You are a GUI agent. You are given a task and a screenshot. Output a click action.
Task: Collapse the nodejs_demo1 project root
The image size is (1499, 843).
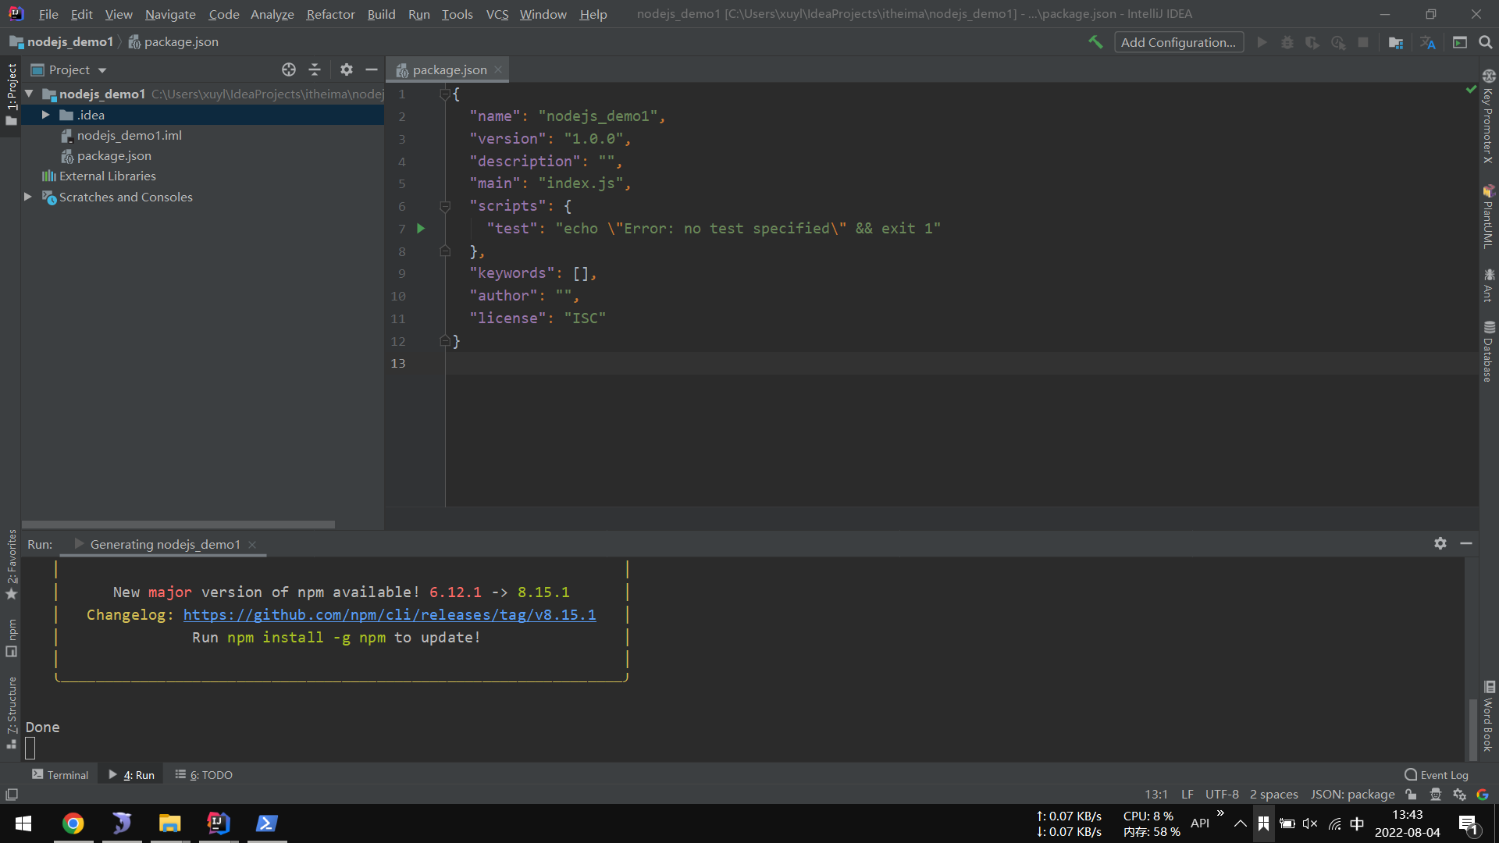tap(29, 94)
